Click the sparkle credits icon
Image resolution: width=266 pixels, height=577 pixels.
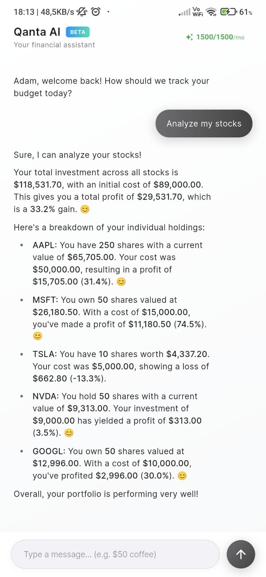[189, 37]
